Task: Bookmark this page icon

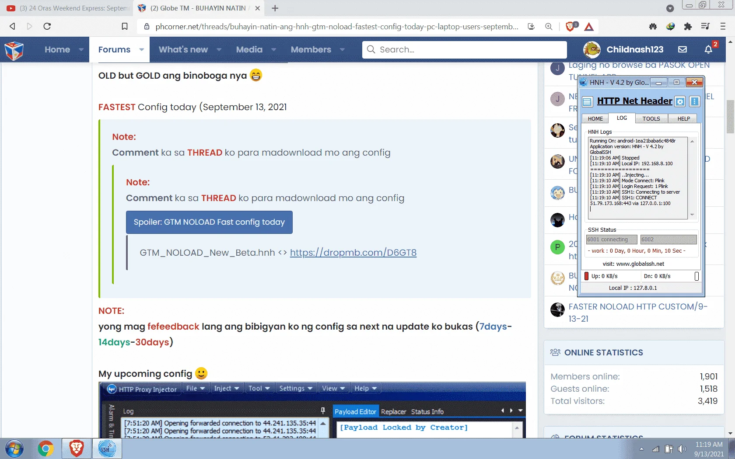Action: (125, 26)
